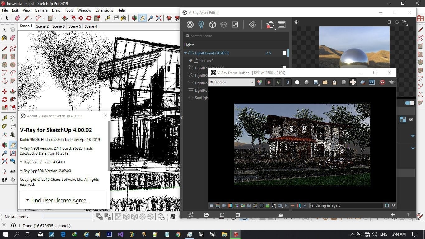Open Textures checker icon in Asset Editor

tap(235, 25)
